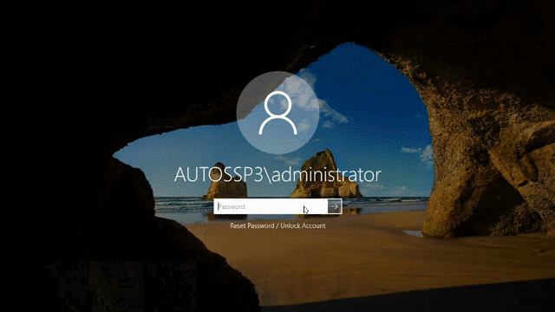Open the Reset Password / Unlock Account link
Viewport: 555px width, 312px height.
click(x=277, y=225)
